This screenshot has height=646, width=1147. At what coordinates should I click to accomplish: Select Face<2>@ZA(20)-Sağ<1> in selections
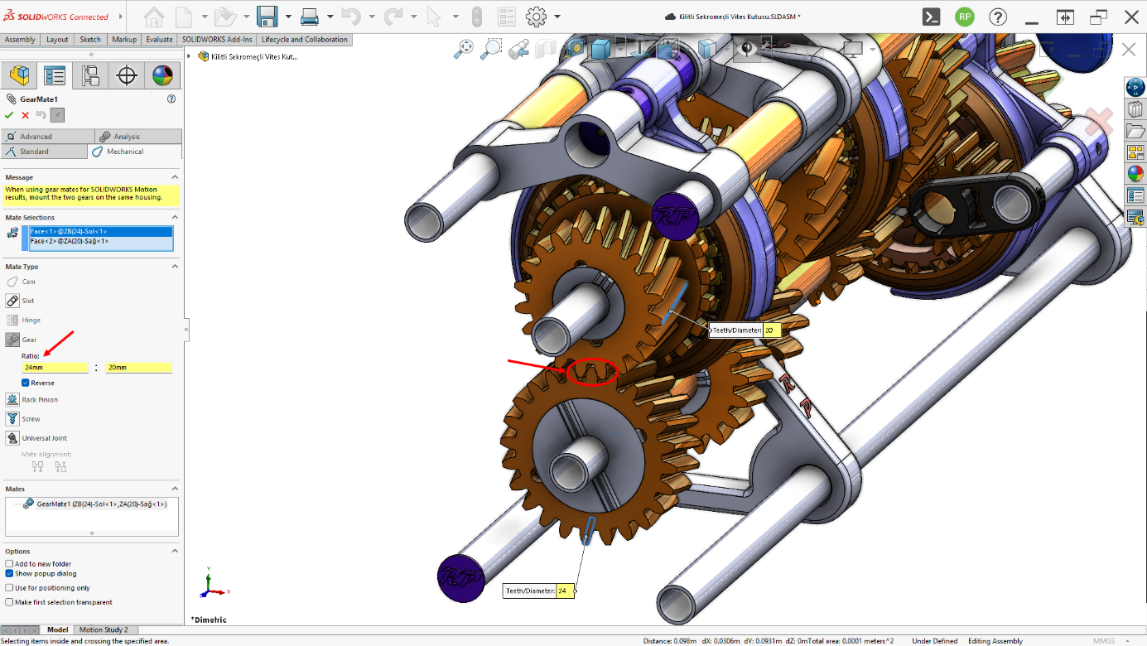[x=101, y=241]
